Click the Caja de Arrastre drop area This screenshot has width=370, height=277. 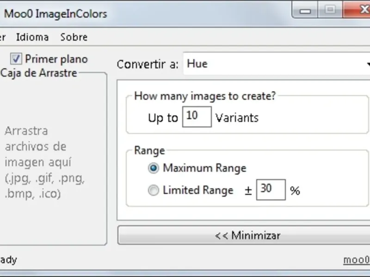pos(53,162)
